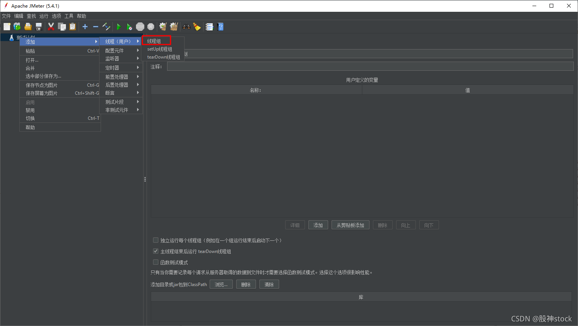578x326 pixels.
Task: Open the 工具 menu
Action: point(69,16)
